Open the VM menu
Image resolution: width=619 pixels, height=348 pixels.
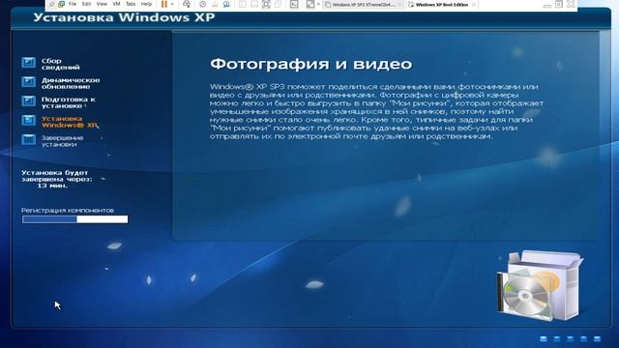tap(116, 4)
